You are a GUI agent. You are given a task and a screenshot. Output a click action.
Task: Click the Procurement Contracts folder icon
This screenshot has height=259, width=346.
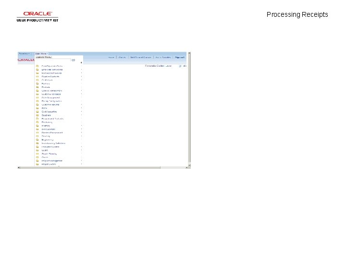(x=37, y=119)
